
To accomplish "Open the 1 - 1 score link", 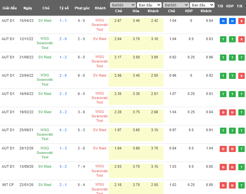I will (x=63, y=21).
